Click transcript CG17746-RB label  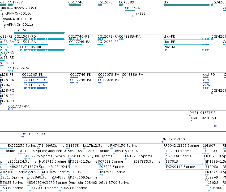[x=79, y=37]
